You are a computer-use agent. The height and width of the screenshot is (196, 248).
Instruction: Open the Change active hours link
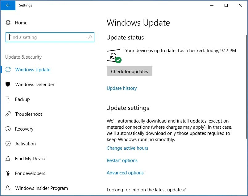(127, 148)
